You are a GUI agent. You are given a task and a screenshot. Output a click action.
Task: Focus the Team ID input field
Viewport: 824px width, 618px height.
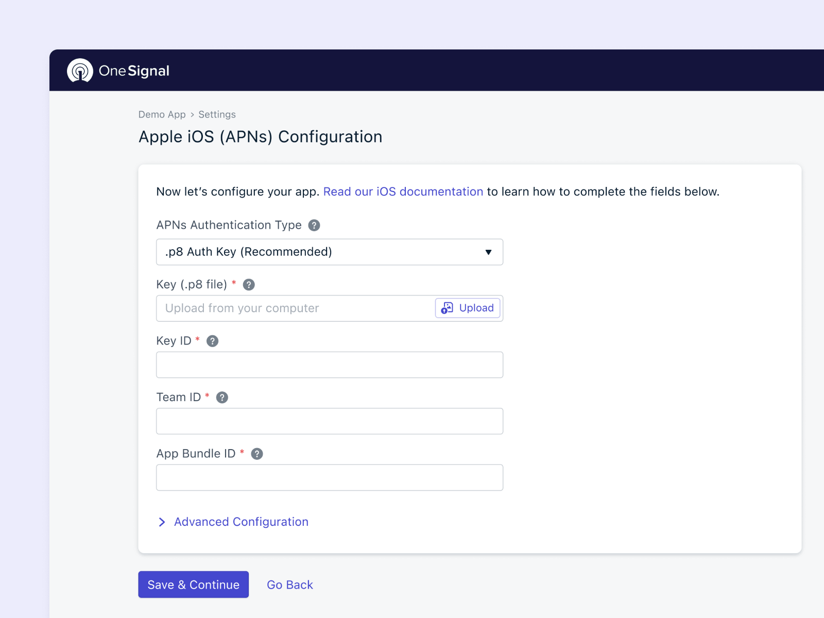click(330, 421)
